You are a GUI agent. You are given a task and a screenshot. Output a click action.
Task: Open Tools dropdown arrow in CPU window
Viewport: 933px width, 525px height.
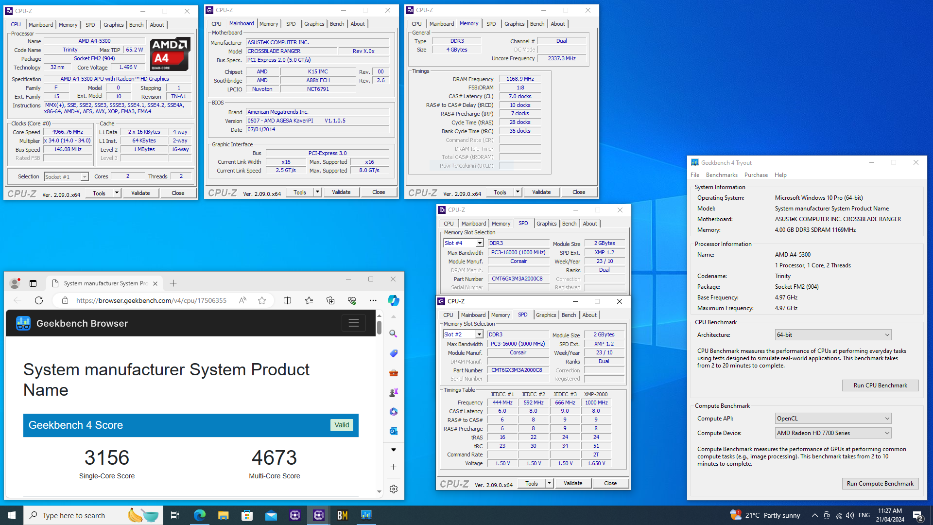(x=117, y=193)
